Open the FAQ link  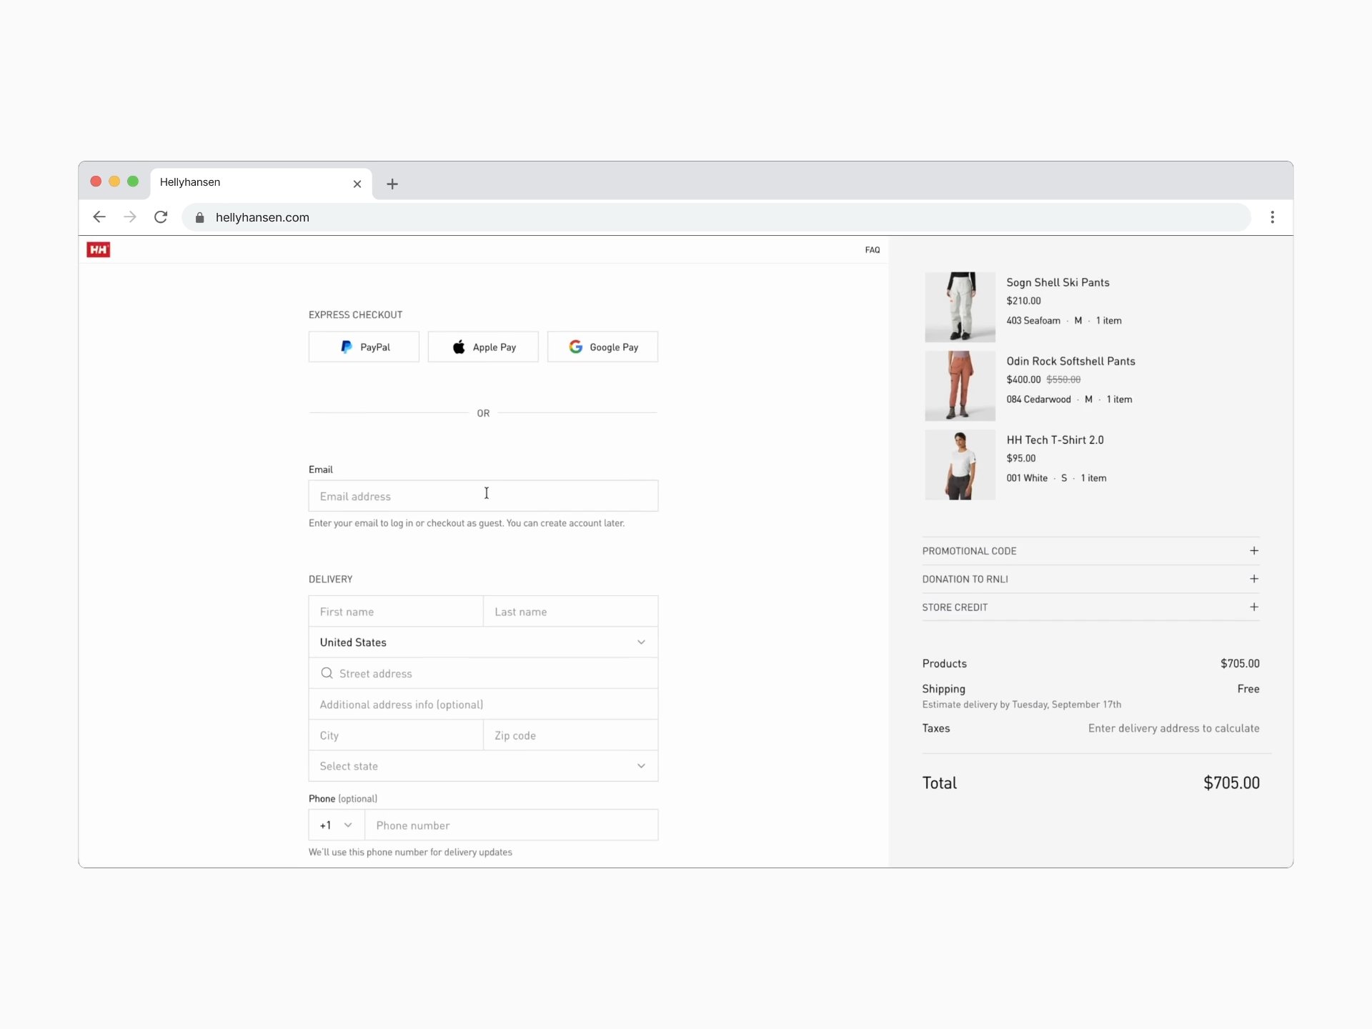tap(873, 250)
